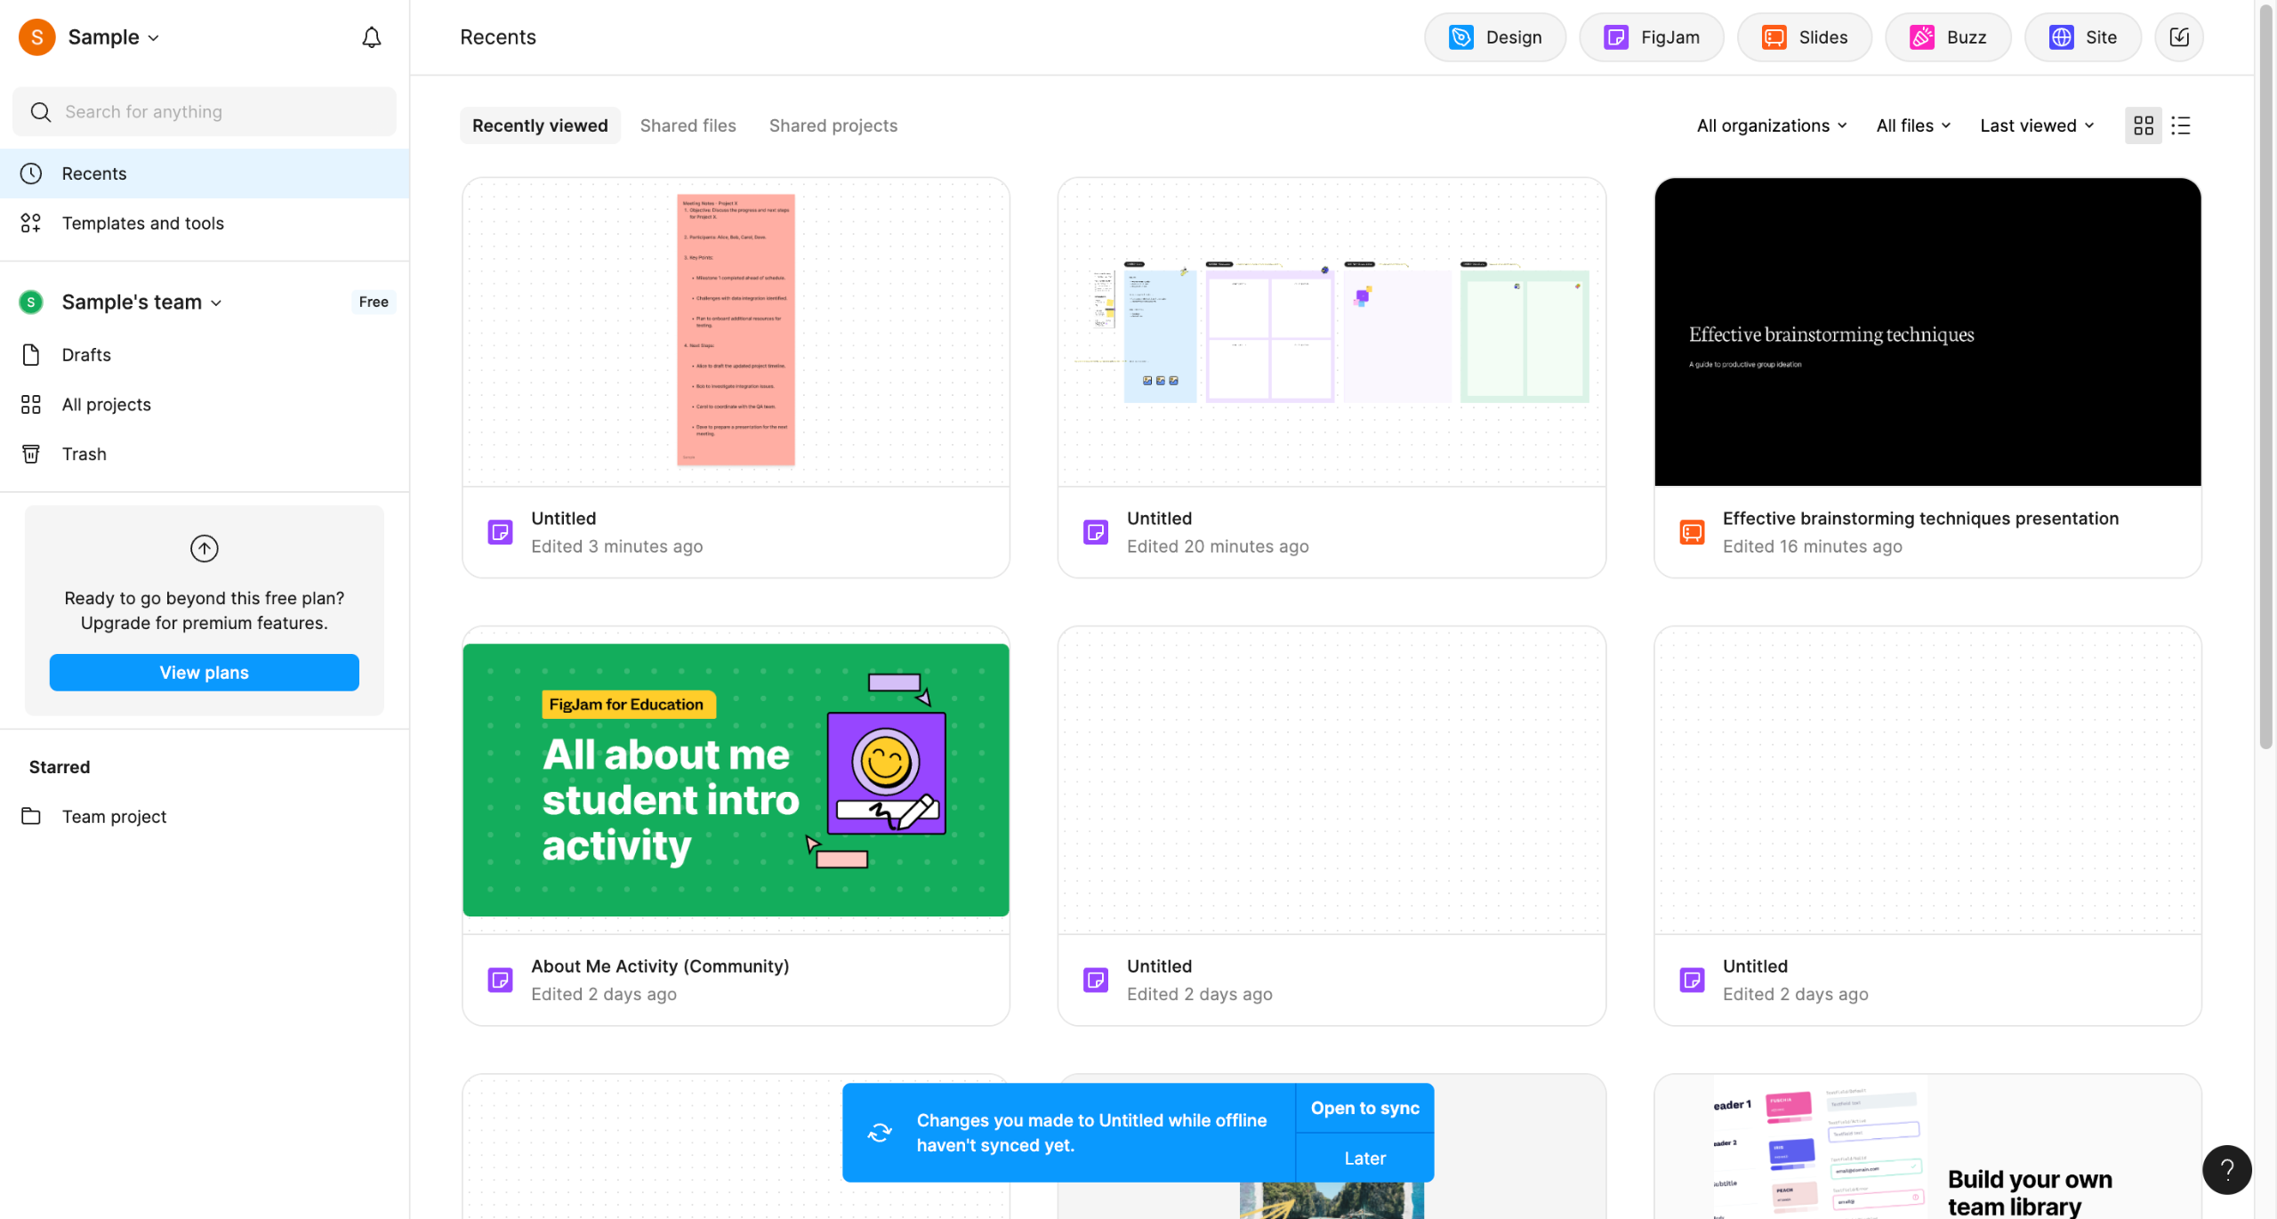This screenshot has width=2277, height=1219.
Task: Click the Team project folder icon
Action: pos(31,816)
